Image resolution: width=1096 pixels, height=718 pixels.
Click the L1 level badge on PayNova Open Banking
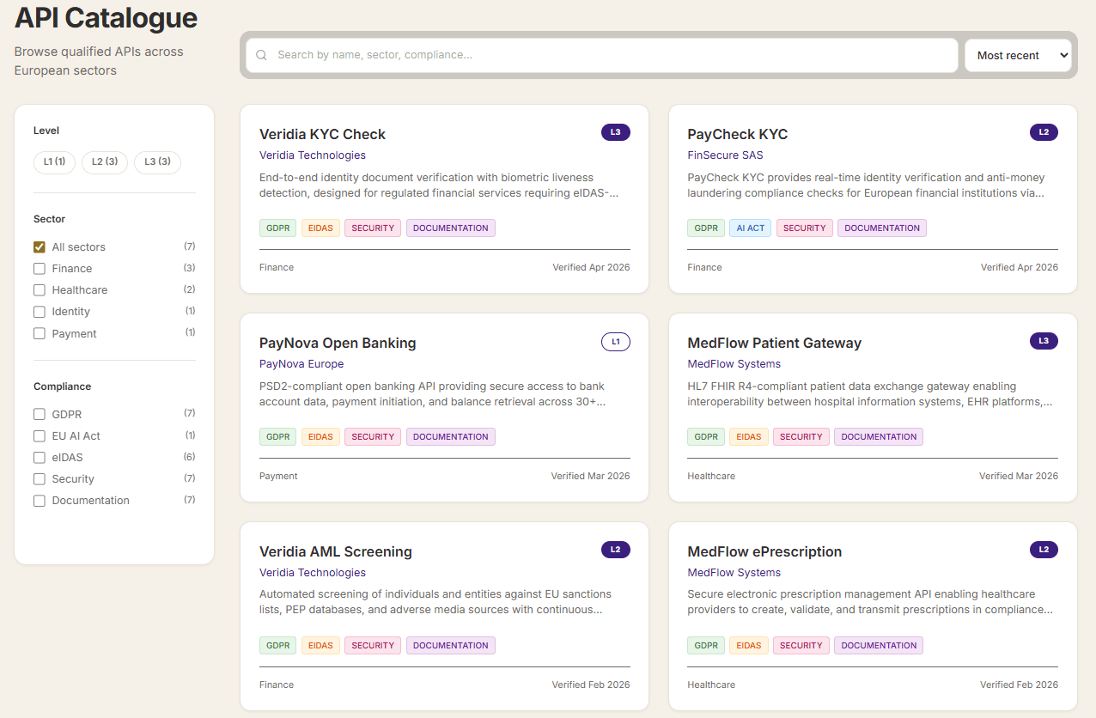tap(615, 341)
